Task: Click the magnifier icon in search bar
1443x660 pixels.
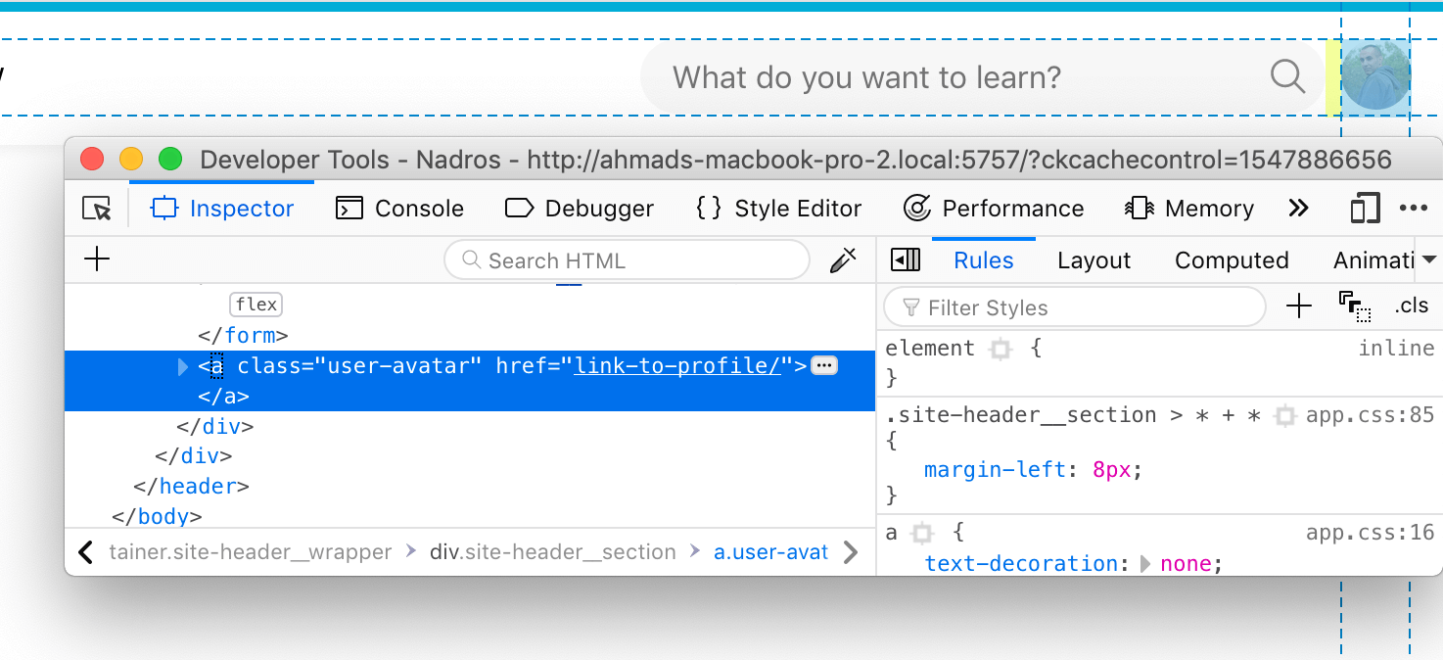Action: pyautogui.click(x=1287, y=76)
